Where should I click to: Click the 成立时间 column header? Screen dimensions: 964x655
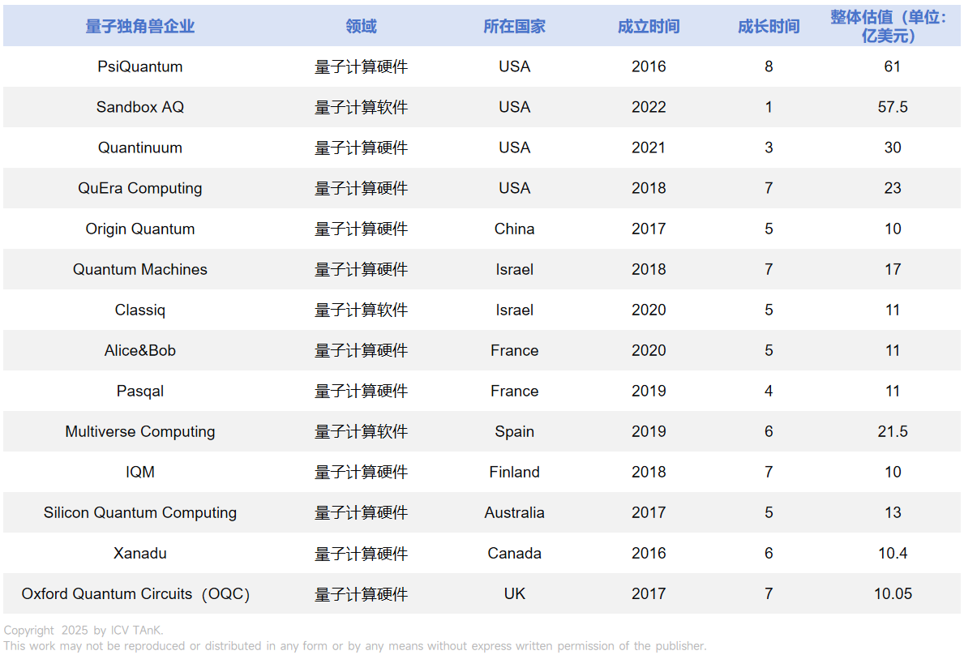tap(649, 25)
